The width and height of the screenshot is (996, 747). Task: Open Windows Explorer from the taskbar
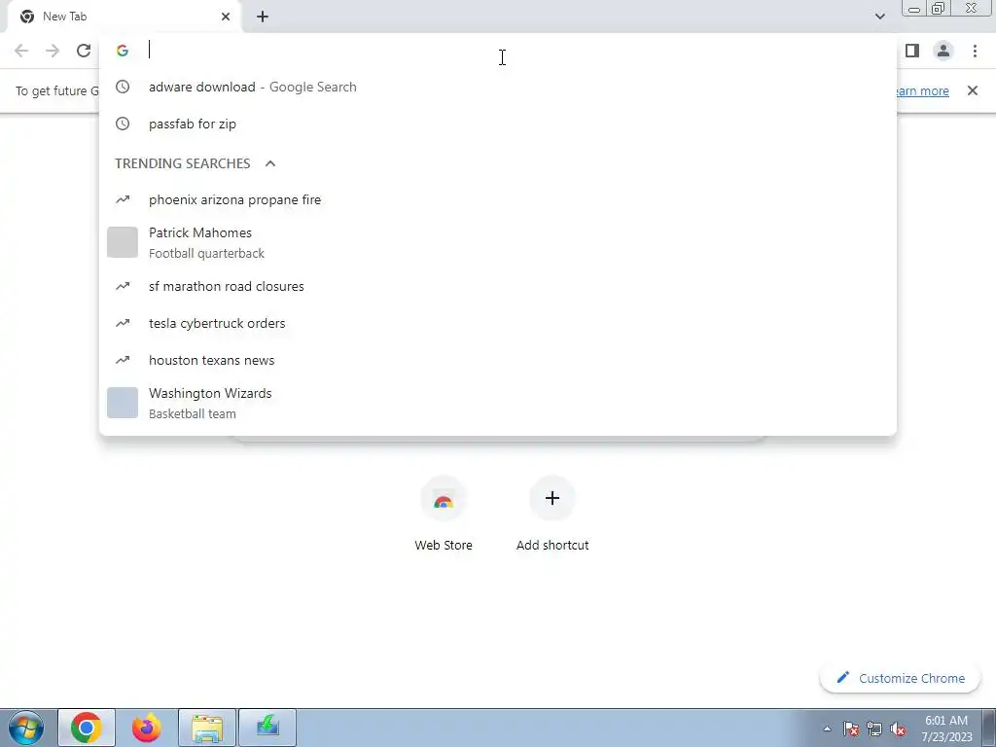(x=207, y=728)
